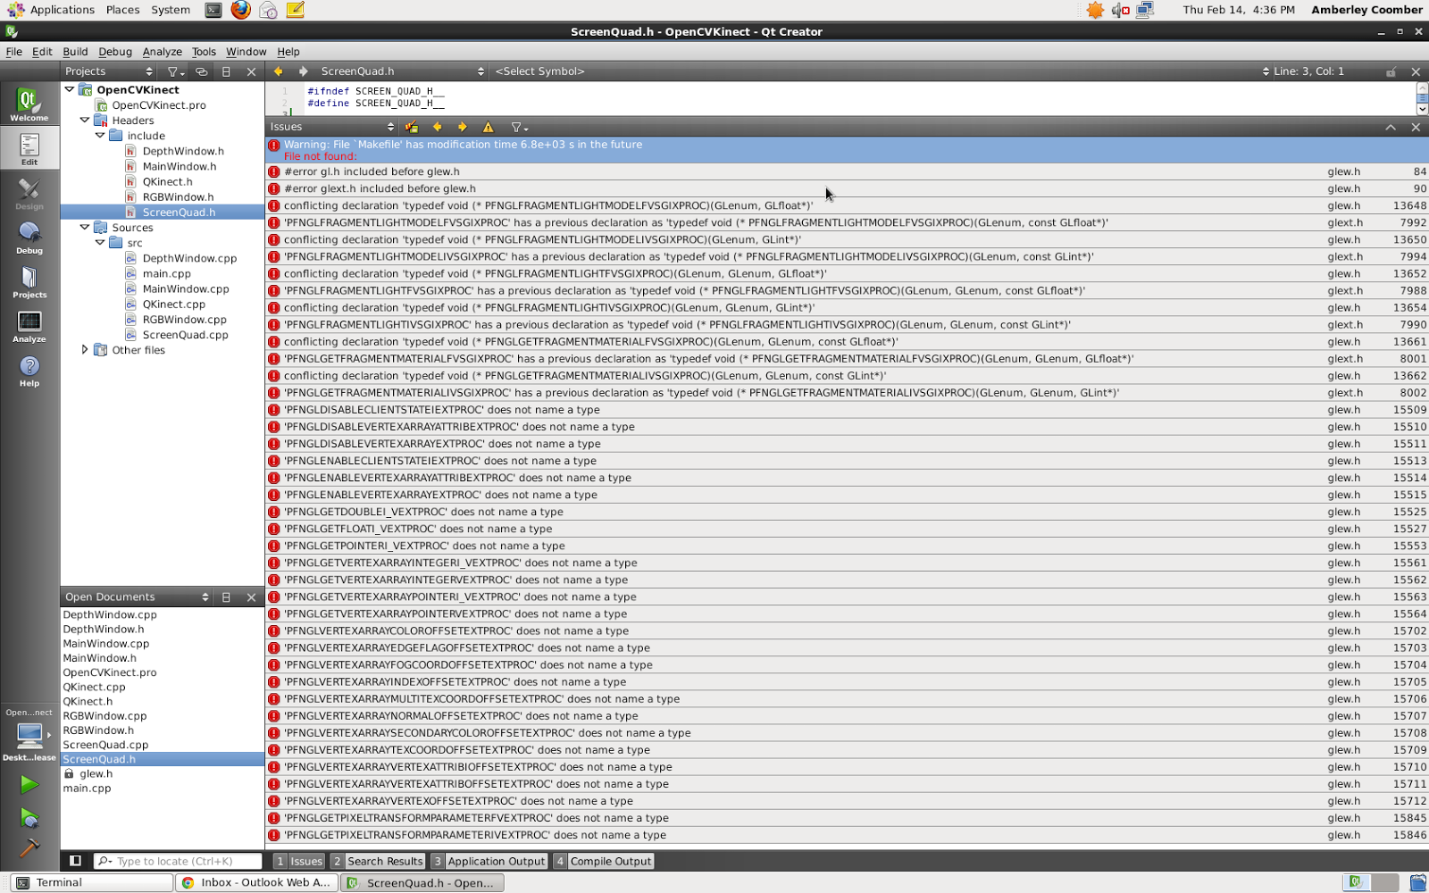Switch to Application Output tab
This screenshot has width=1429, height=893.
(489, 861)
